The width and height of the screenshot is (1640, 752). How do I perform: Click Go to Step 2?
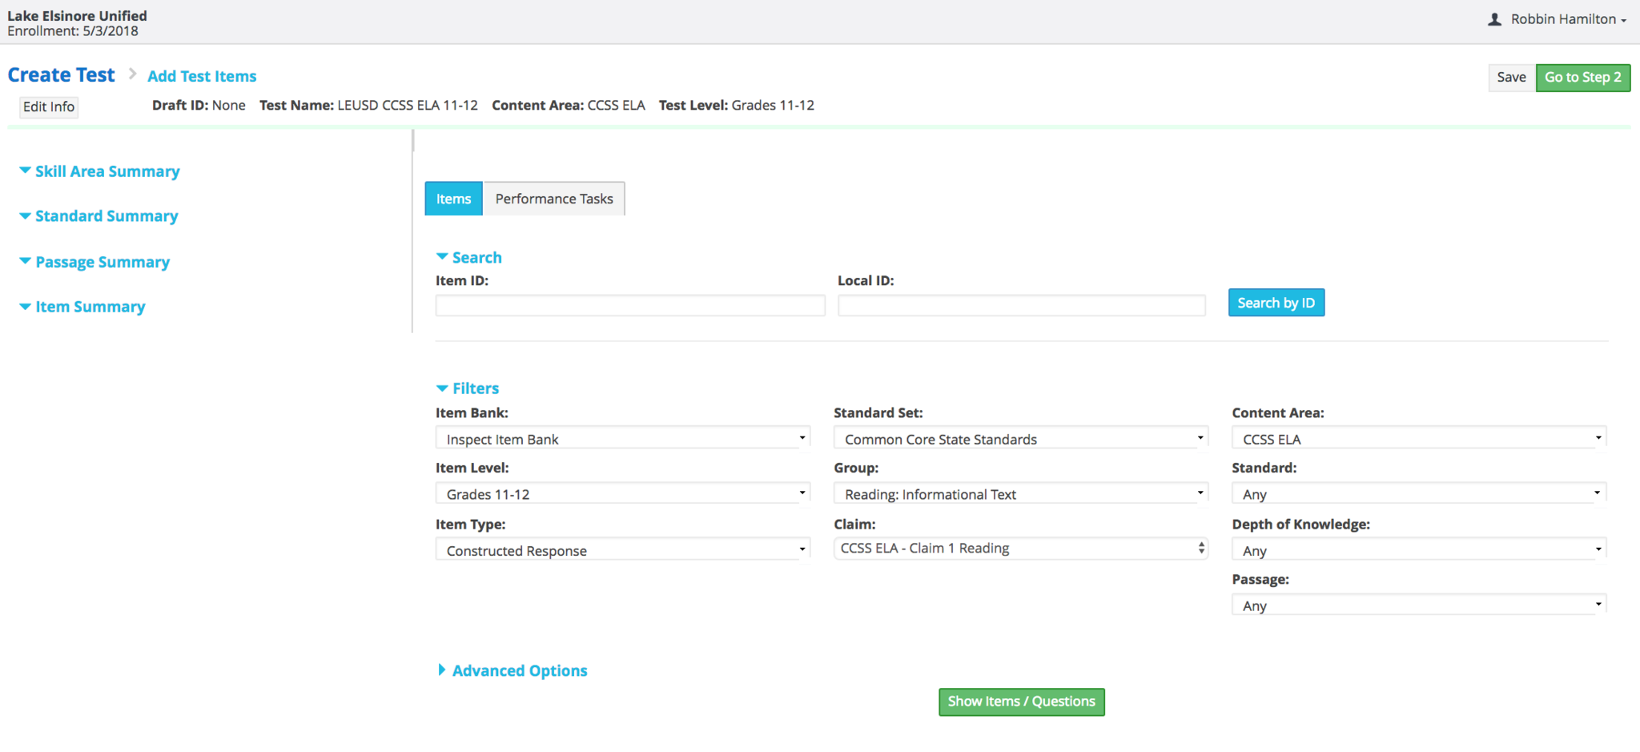point(1582,77)
